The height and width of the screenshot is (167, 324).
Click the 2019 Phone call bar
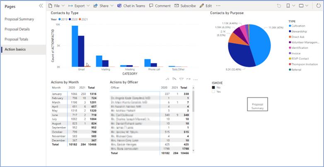(147, 63)
